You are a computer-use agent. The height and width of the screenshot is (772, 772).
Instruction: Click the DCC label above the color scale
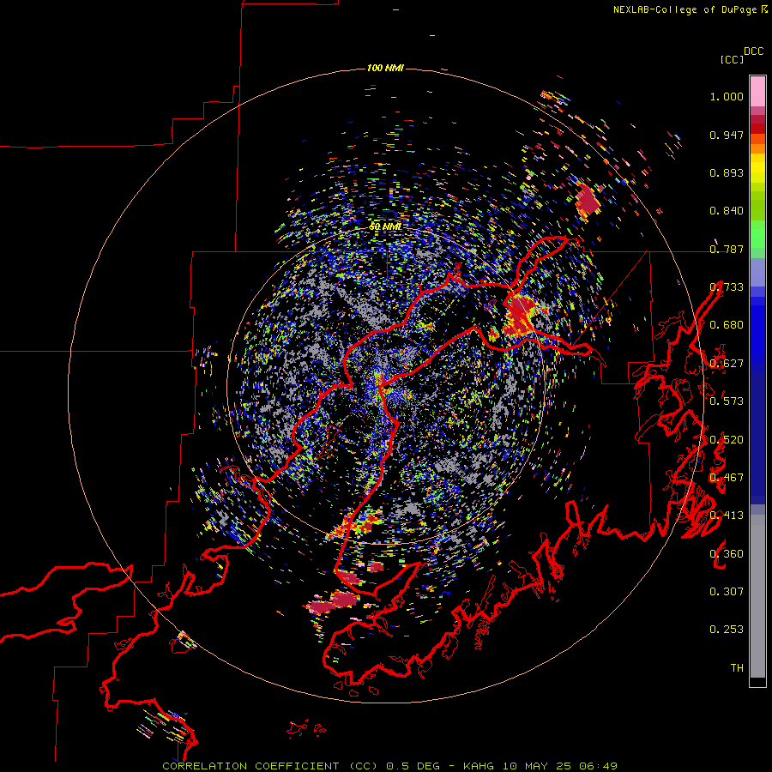pos(754,51)
